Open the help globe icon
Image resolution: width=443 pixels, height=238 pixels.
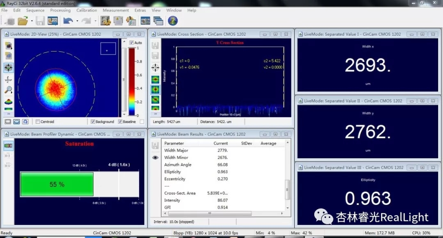pyautogui.click(x=173, y=20)
